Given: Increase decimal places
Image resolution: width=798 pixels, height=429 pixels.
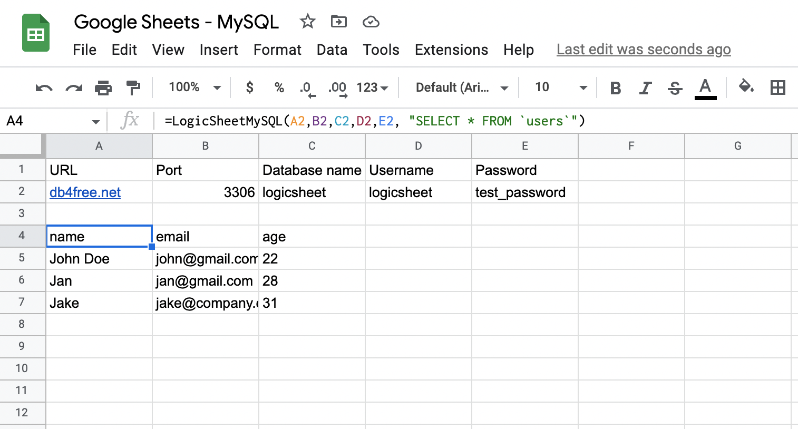Looking at the screenshot, I should 337,87.
